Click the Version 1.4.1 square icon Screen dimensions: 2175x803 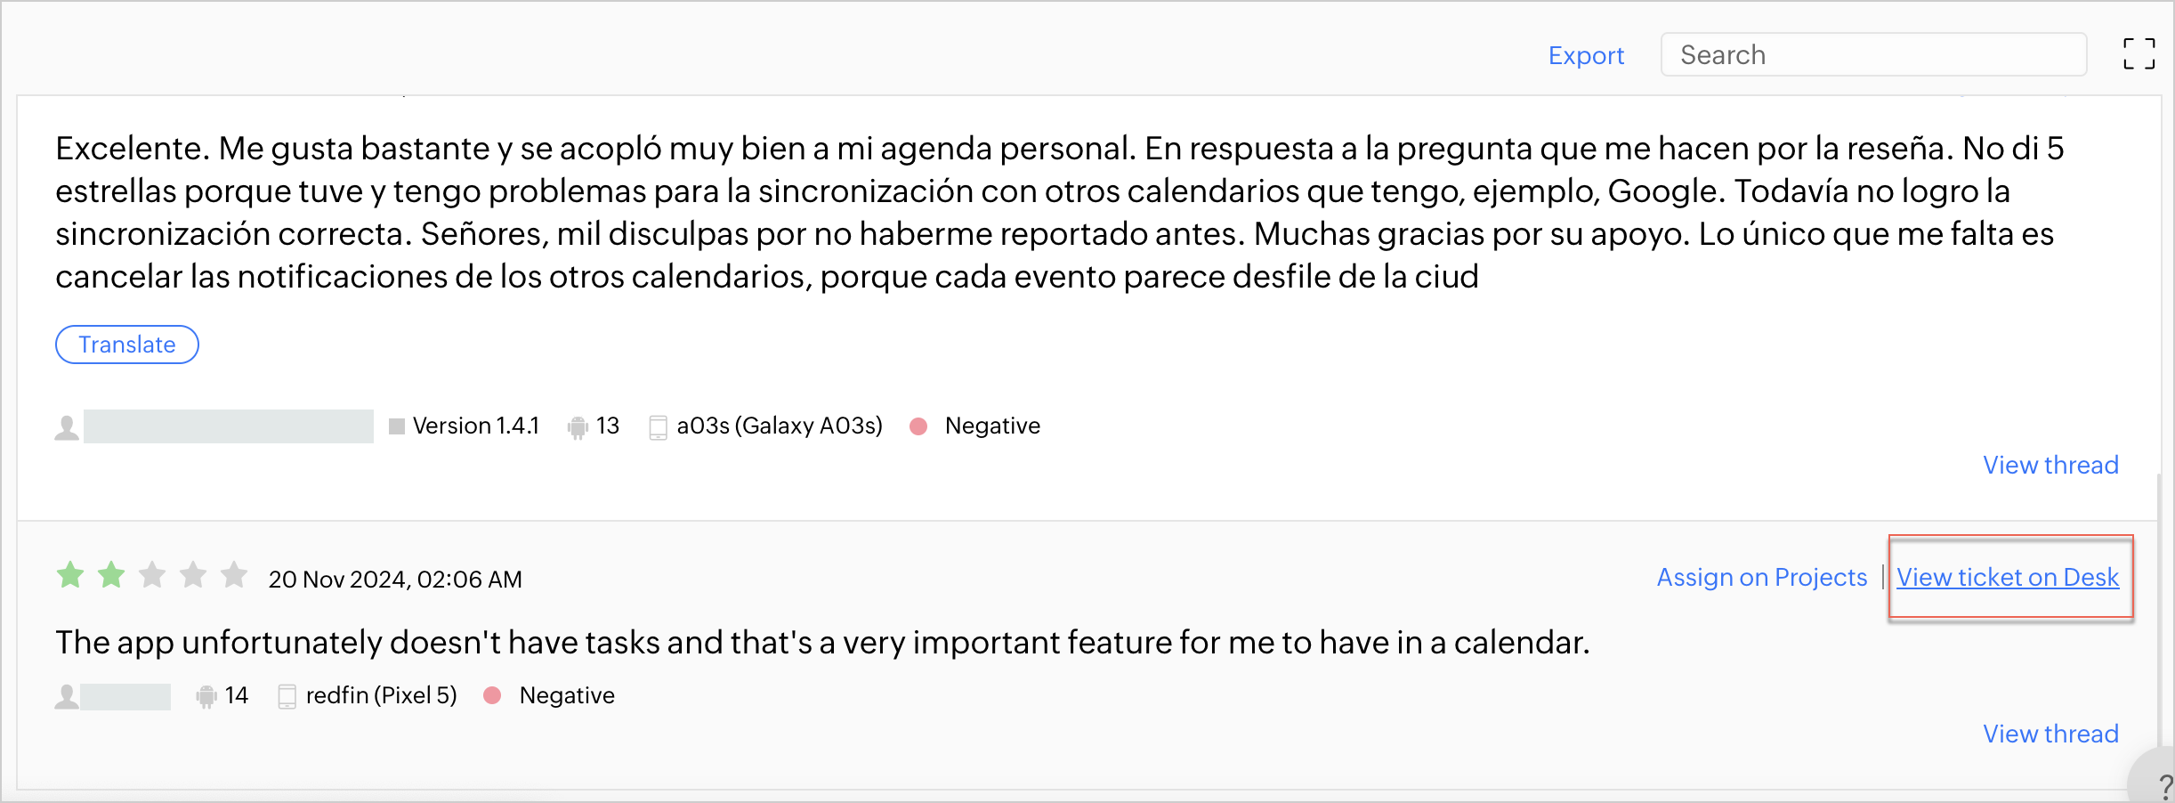coord(397,426)
